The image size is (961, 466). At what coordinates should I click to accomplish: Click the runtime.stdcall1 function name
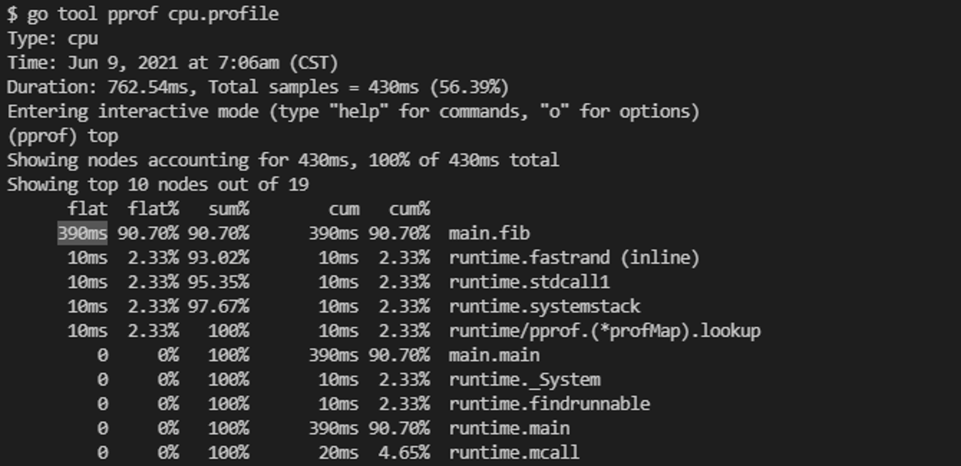pos(529,282)
